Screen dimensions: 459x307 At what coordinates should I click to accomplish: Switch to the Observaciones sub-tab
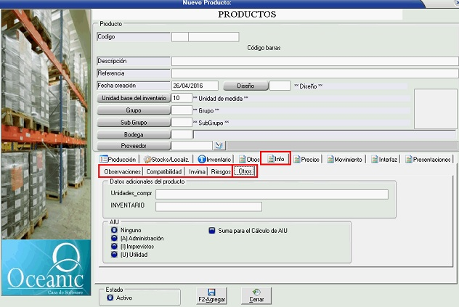(x=122, y=171)
